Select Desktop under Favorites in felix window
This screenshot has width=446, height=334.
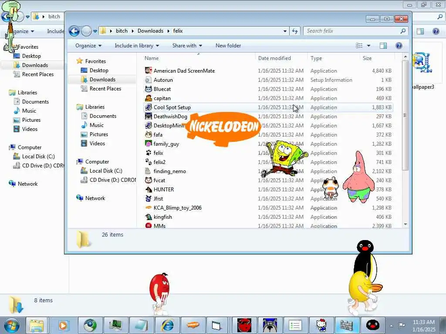pyautogui.click(x=99, y=70)
